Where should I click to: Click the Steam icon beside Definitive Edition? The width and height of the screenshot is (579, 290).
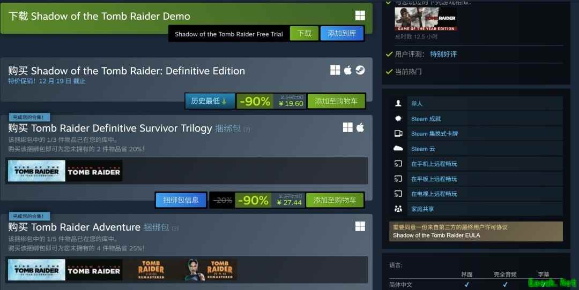(x=360, y=70)
